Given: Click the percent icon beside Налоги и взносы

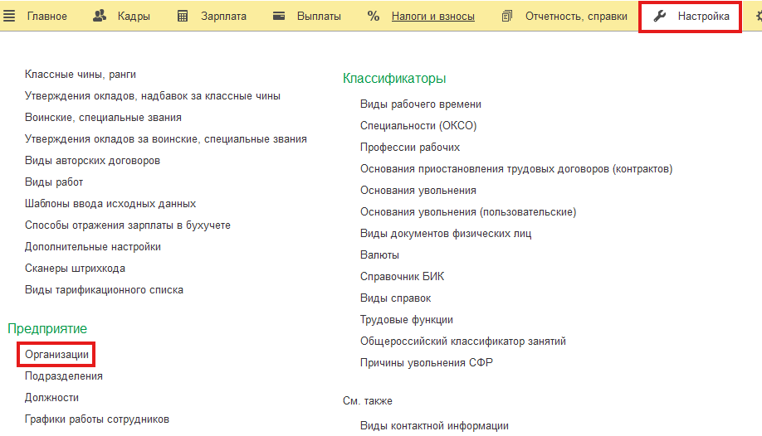Looking at the screenshot, I should [x=374, y=16].
